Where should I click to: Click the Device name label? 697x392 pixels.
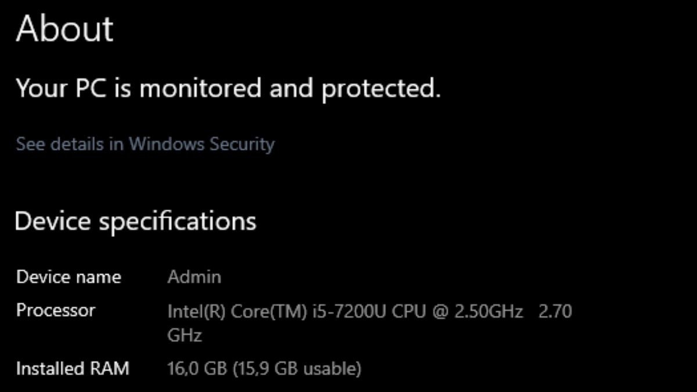[x=69, y=277]
